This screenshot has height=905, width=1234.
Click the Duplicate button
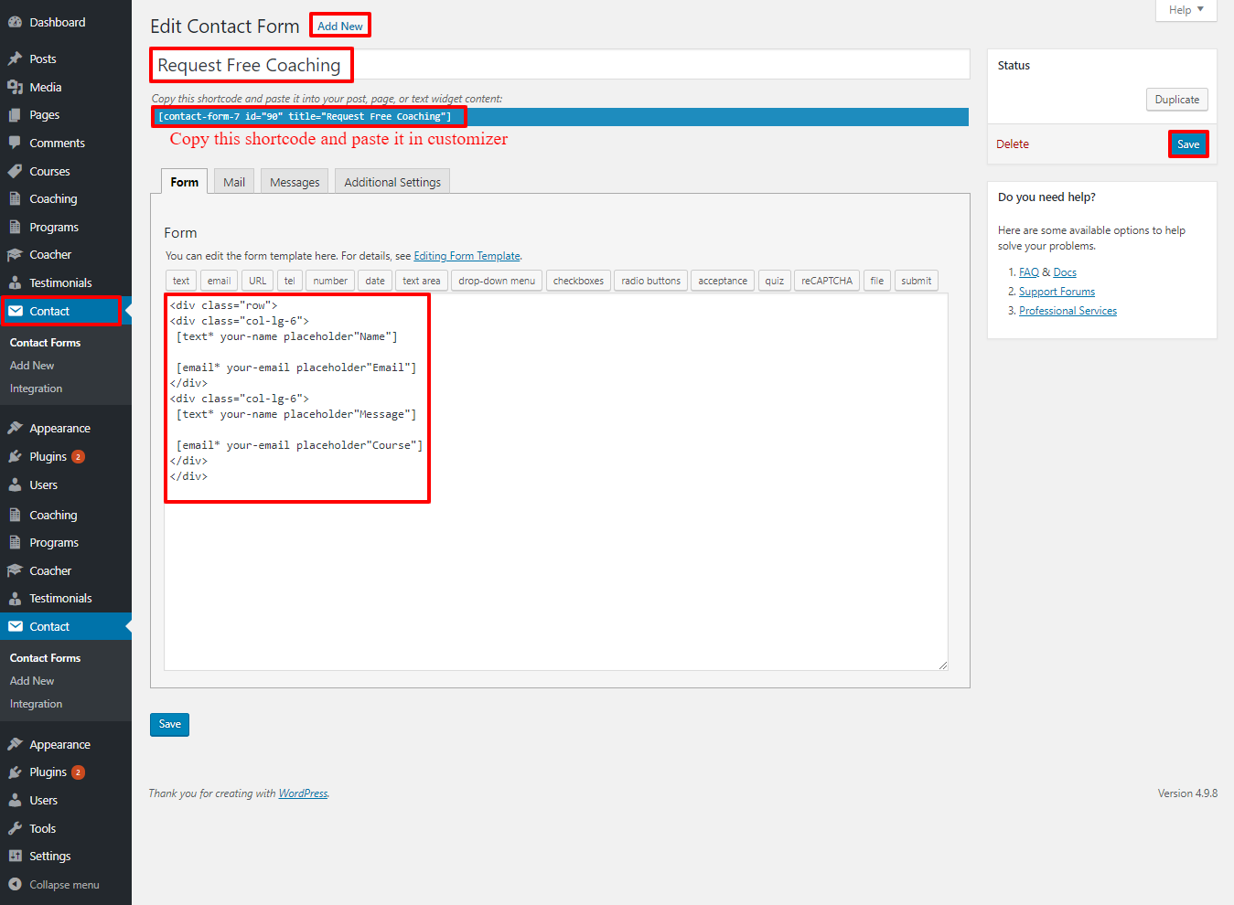click(1176, 100)
